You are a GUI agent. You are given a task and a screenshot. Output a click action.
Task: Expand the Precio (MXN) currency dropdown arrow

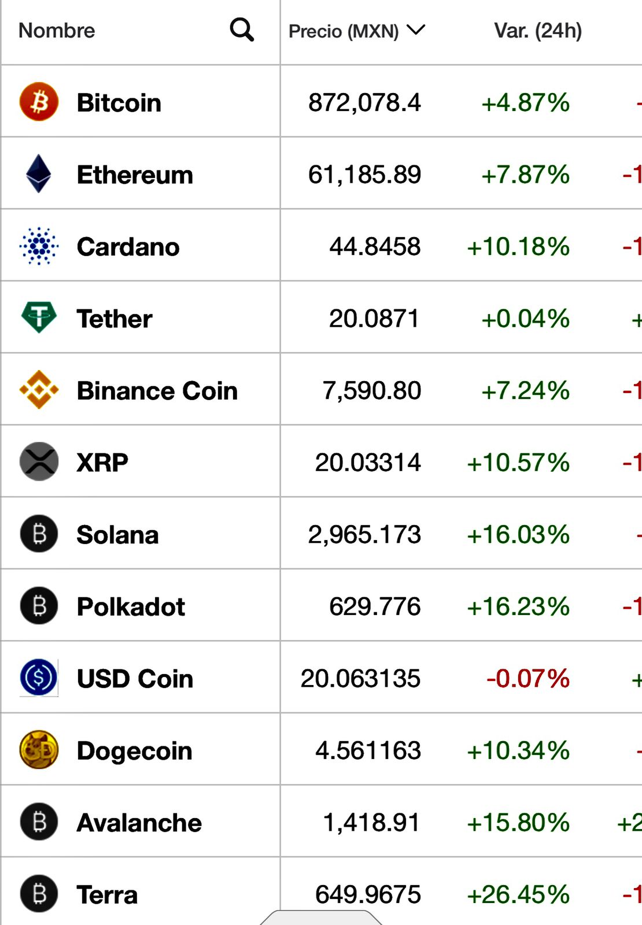(416, 29)
